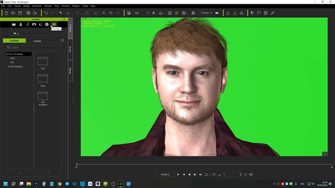The image size is (335, 188).
Task: Open Chrome from the taskbar
Action: click(59, 184)
